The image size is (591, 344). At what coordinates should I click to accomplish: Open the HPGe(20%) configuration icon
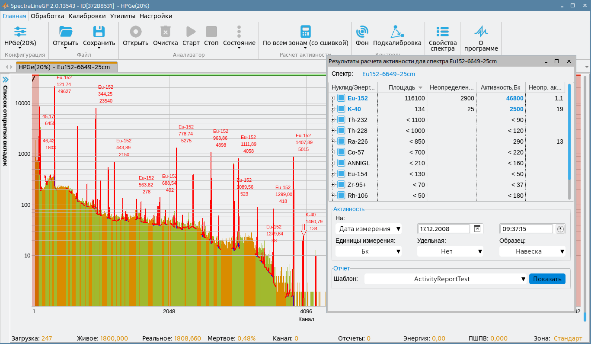pos(20,32)
